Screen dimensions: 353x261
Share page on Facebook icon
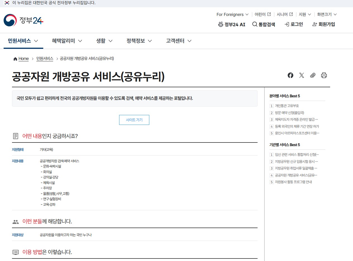(290, 75)
